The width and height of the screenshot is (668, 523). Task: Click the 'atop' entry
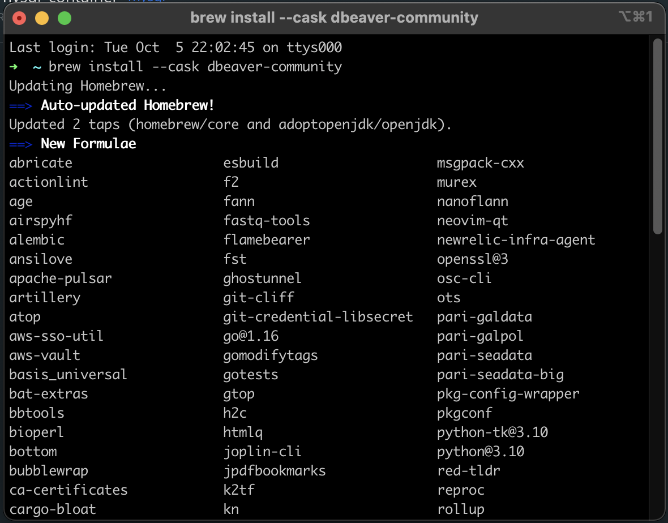pyautogui.click(x=25, y=317)
